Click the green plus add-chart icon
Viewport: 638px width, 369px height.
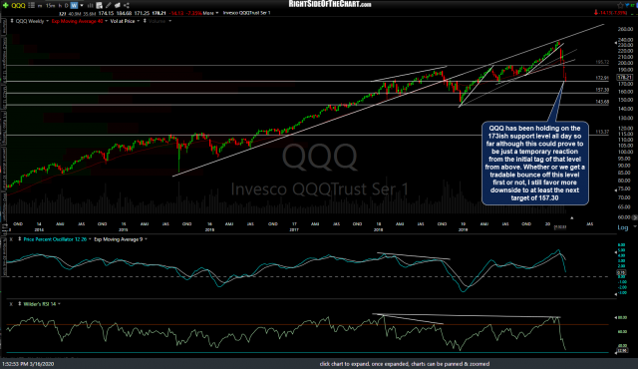pyautogui.click(x=6, y=5)
